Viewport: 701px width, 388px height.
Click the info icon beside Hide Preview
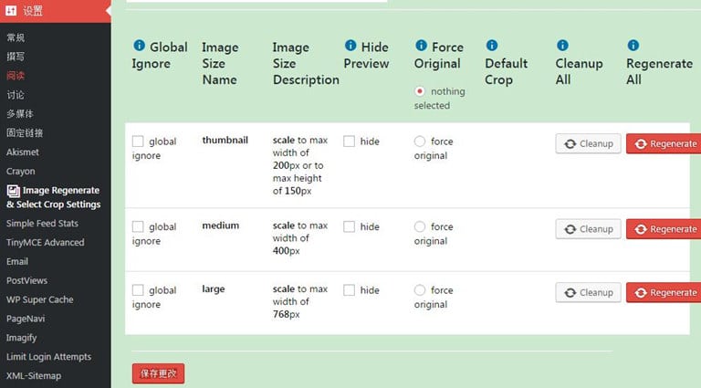[350, 46]
